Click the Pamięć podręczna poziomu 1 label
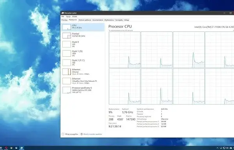The height and width of the screenshot is (150, 234). (148, 122)
